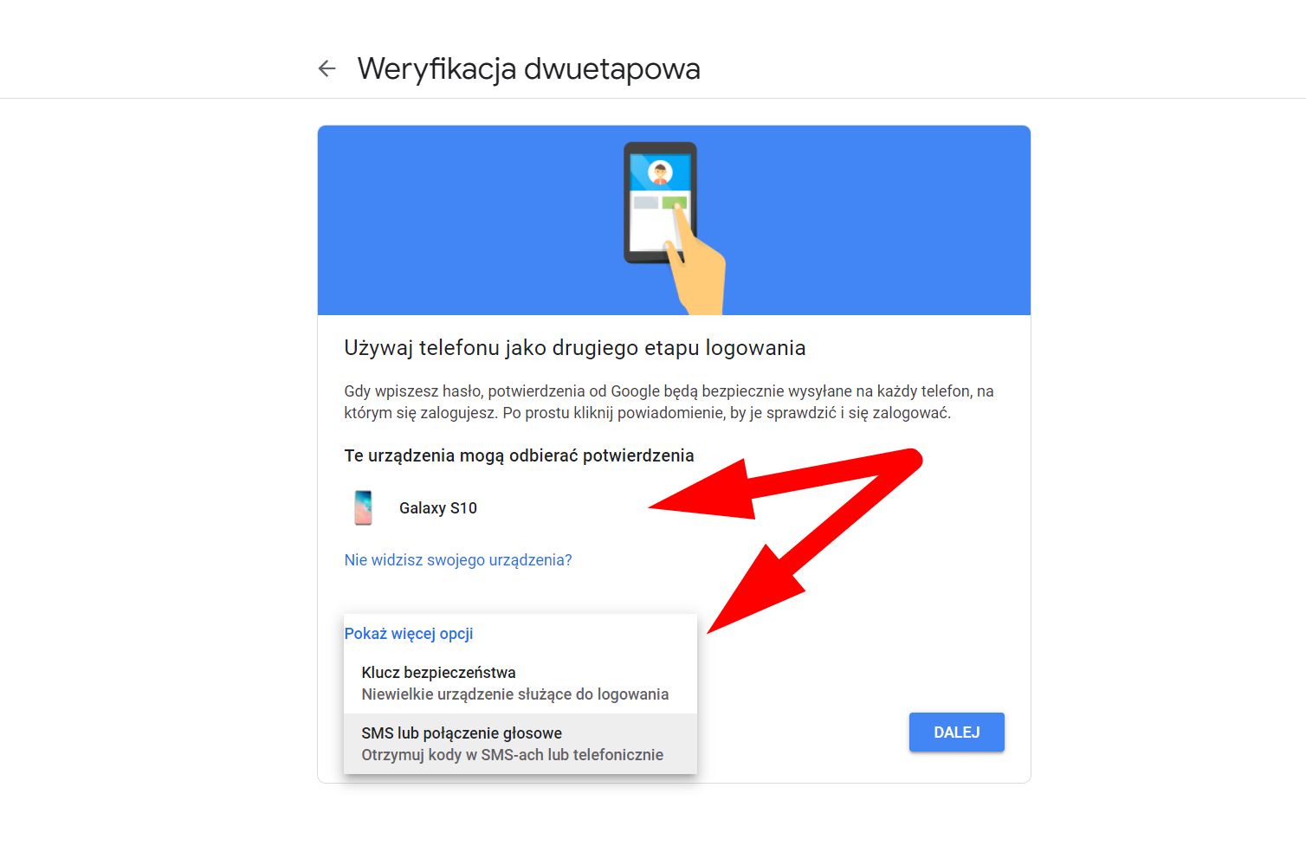This screenshot has height=865, width=1306.
Task: Click the DALEJ button
Action: [957, 733]
